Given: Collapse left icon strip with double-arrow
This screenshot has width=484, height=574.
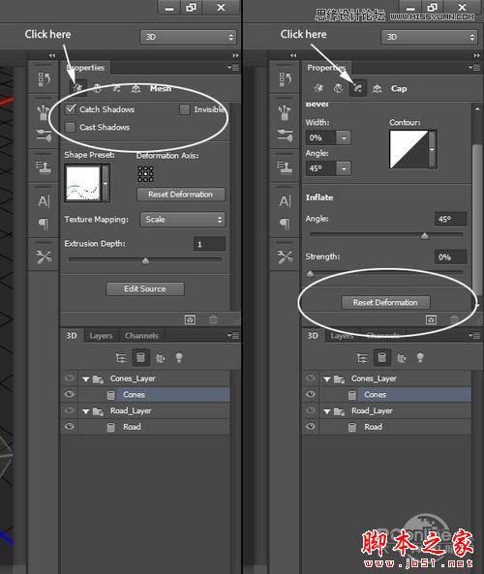Looking at the screenshot, I should coord(52,55).
